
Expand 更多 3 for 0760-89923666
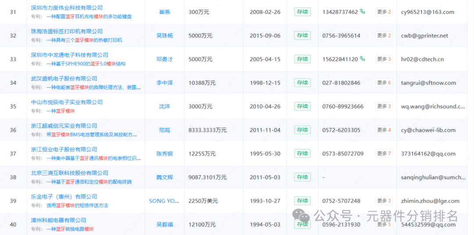[x=384, y=106]
